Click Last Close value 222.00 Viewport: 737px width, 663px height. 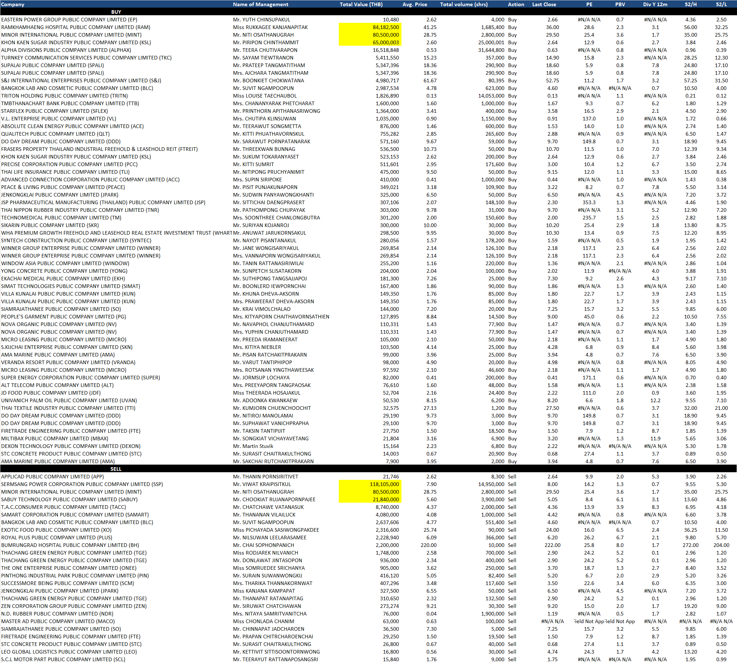pos(552,545)
